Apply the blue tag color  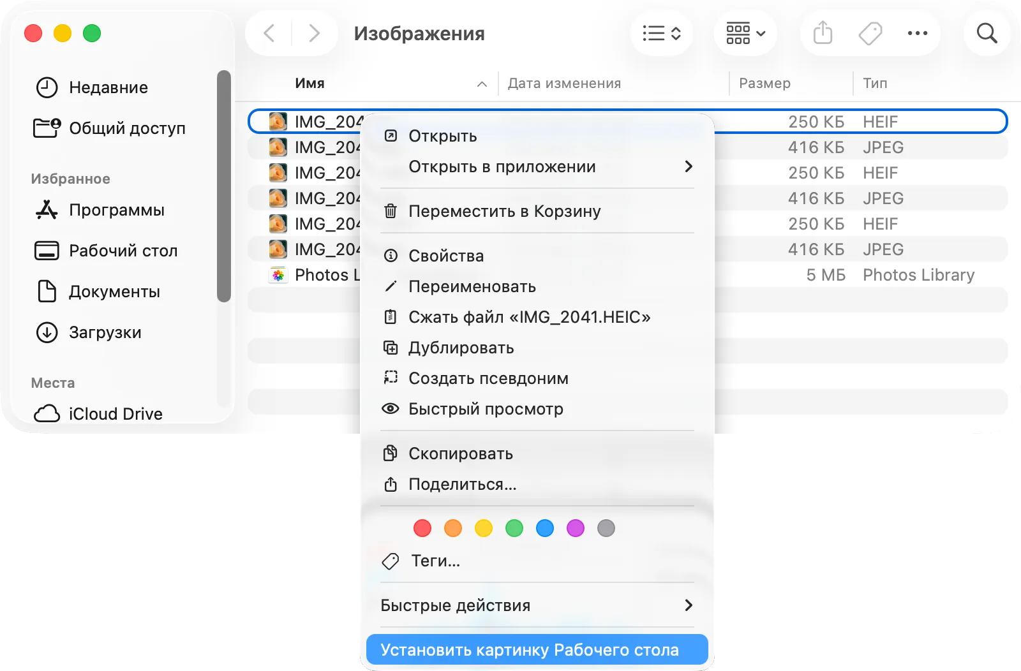pyautogui.click(x=545, y=528)
